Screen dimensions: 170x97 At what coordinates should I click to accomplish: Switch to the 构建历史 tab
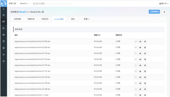pyautogui.click(x=31, y=19)
